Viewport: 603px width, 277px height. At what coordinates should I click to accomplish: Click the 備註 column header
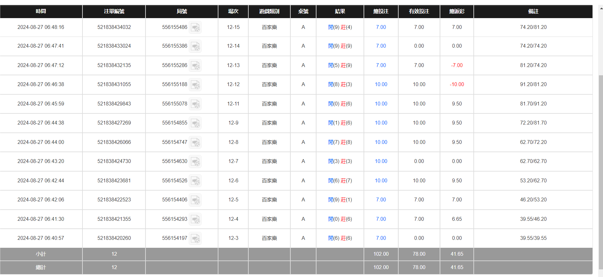point(533,11)
